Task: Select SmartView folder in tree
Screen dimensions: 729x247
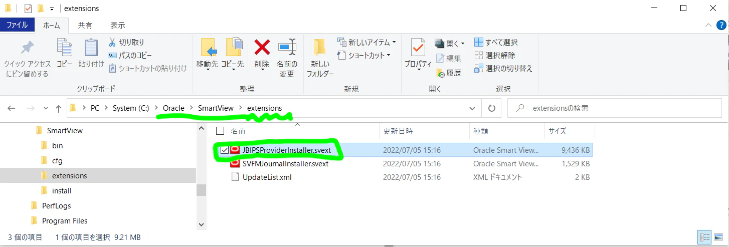Action: tap(65, 131)
